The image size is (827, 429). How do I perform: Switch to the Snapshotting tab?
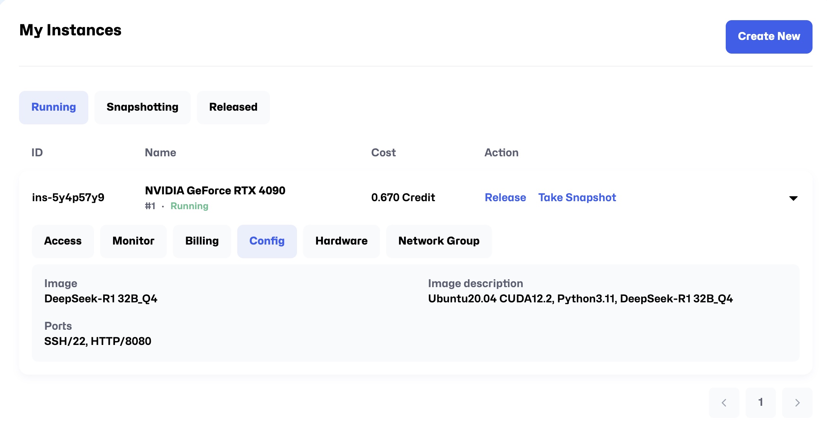click(x=142, y=107)
